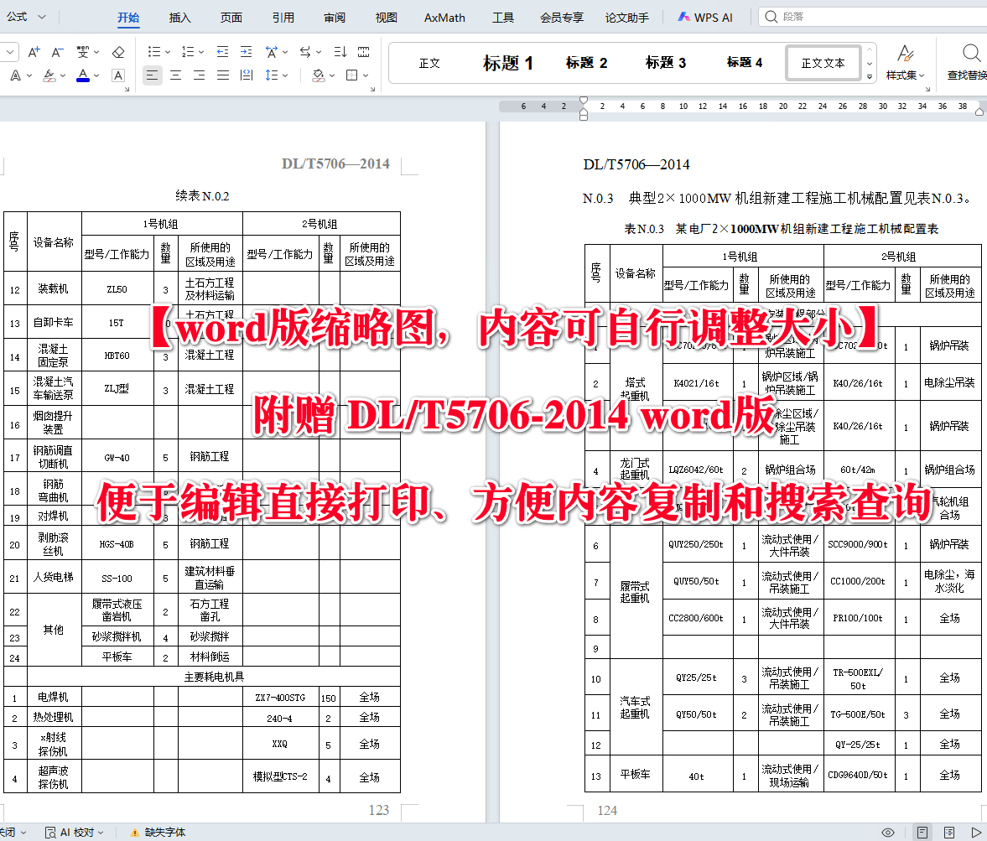Apply text effects outlined A icon
The width and height of the screenshot is (987, 841).
click(16, 75)
